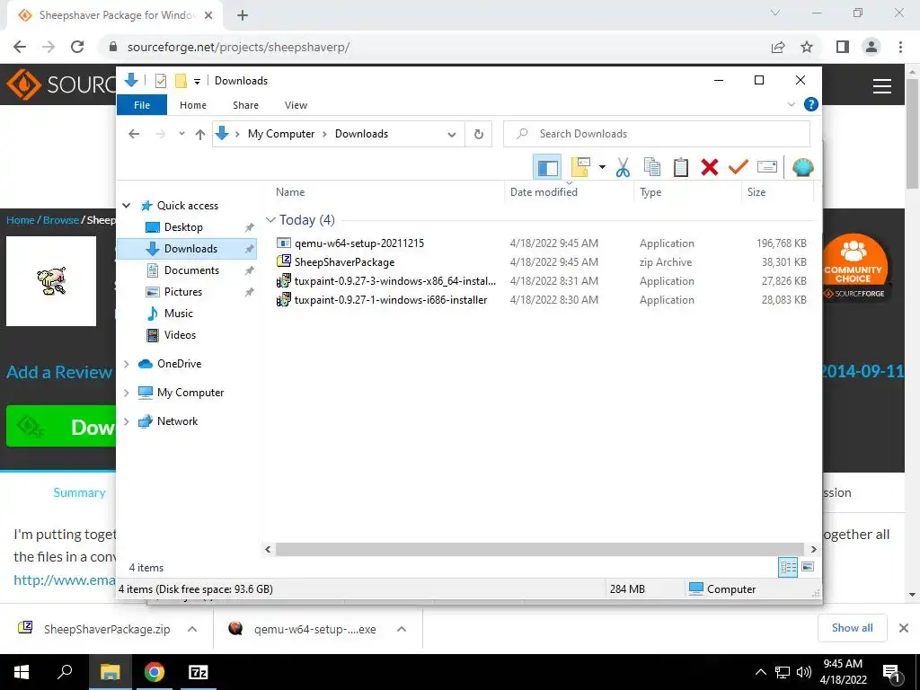Click the Browse breadcrumb link on SourceForge

[61, 220]
